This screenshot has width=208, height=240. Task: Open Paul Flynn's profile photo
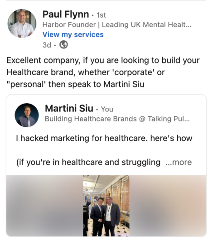[22, 24]
